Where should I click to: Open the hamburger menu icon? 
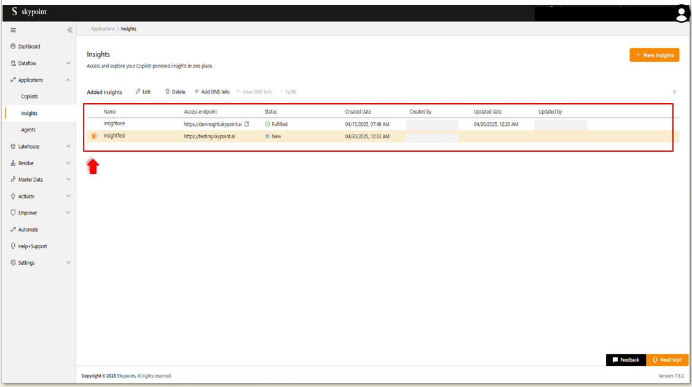click(x=14, y=31)
